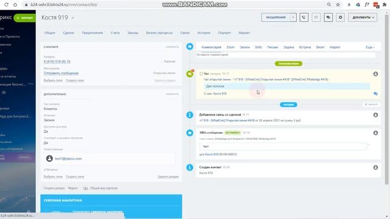The width and height of the screenshot is (390, 219).
Task: Open the Общий вид карточки option
Action: [x=104, y=188]
